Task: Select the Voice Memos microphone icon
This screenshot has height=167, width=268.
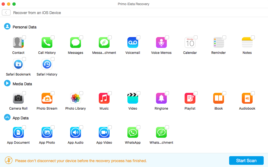Action: point(161,42)
